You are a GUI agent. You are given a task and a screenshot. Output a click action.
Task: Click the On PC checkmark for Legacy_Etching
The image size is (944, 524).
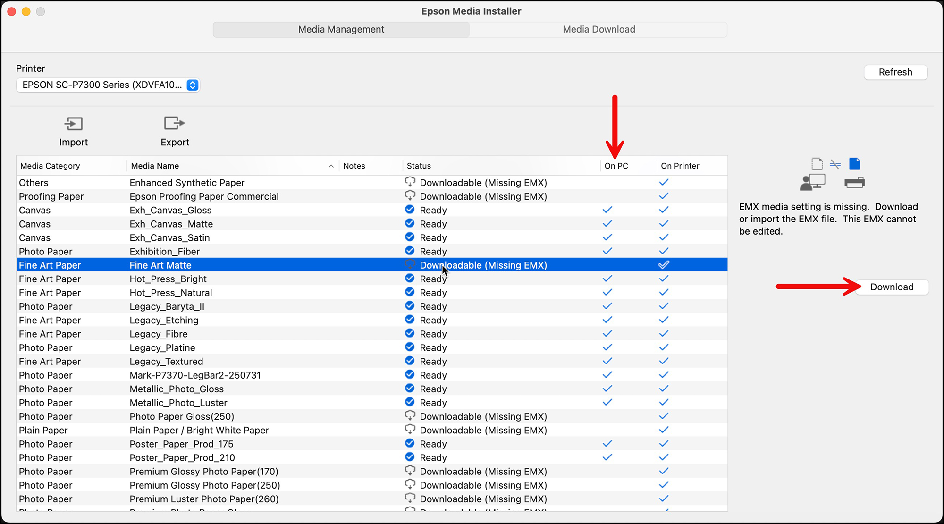tap(607, 320)
